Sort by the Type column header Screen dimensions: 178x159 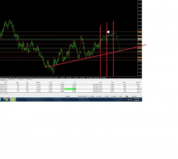[x=17, y=82]
